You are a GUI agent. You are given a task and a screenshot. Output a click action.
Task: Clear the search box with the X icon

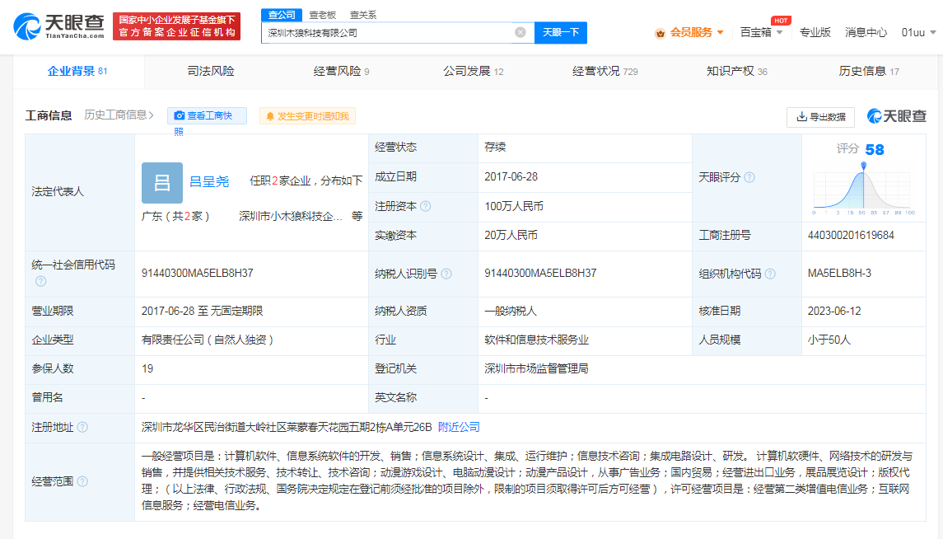tap(521, 33)
